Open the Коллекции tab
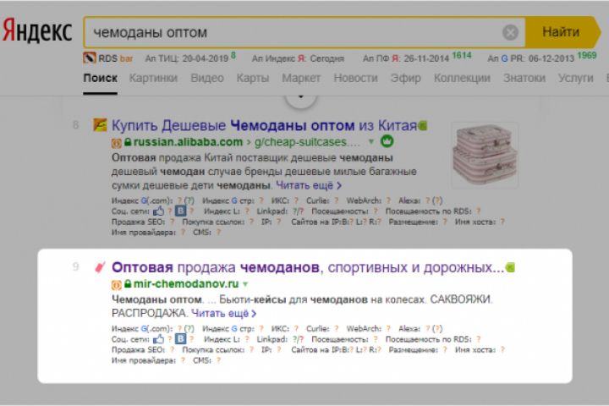The image size is (609, 406). (x=462, y=78)
